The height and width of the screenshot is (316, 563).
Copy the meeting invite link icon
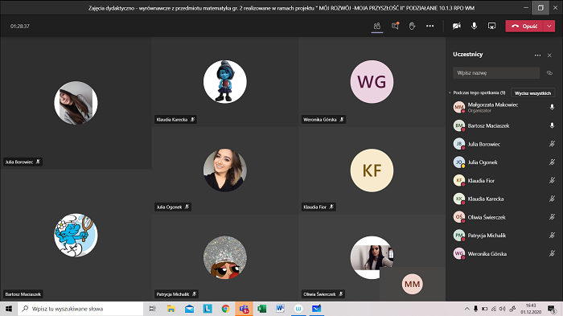coord(549,73)
